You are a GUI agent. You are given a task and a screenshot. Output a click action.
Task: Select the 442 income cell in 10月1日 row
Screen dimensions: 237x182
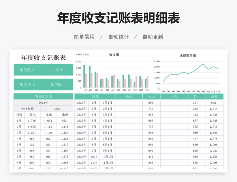(151, 157)
